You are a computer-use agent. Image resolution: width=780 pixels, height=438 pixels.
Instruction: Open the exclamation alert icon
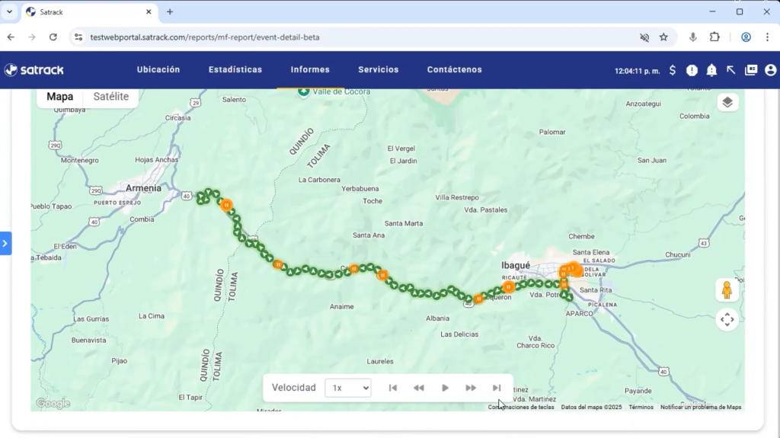(x=692, y=70)
